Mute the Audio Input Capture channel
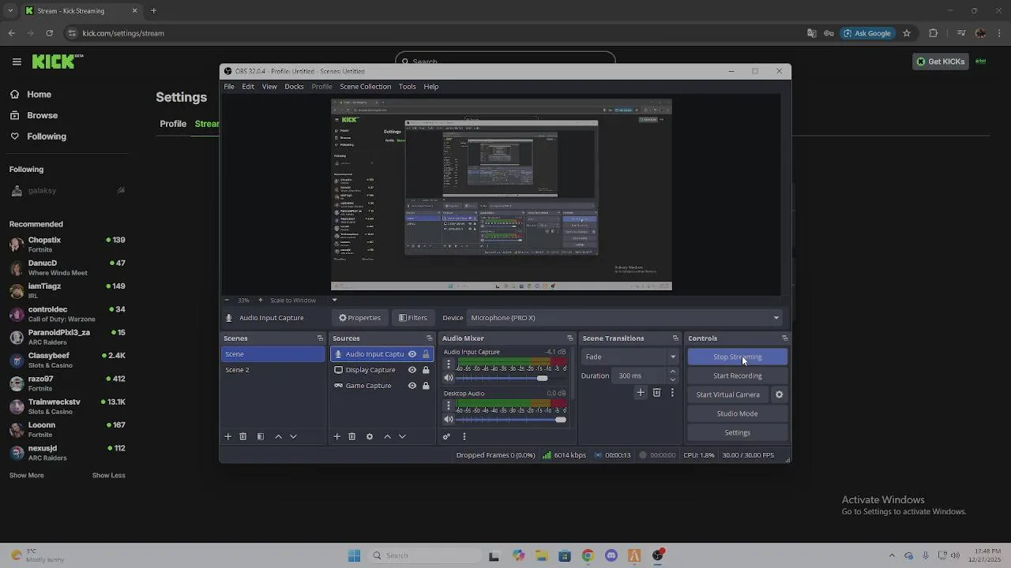This screenshot has height=568, width=1011. [449, 378]
